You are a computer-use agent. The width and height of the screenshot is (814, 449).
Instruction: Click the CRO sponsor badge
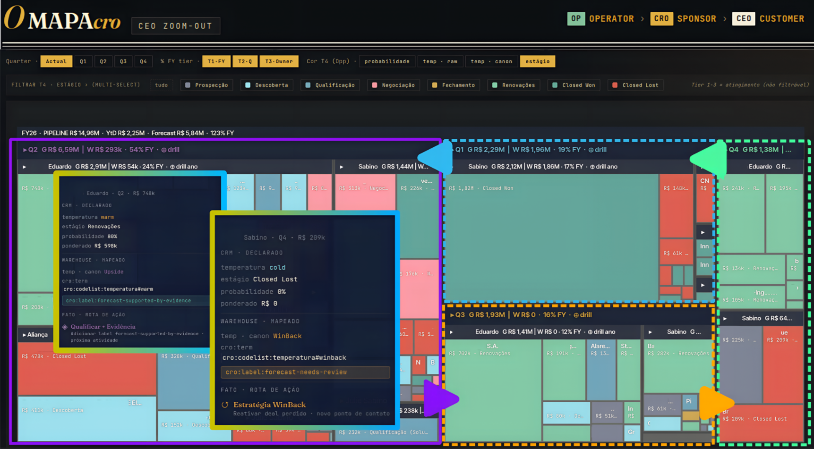661,19
